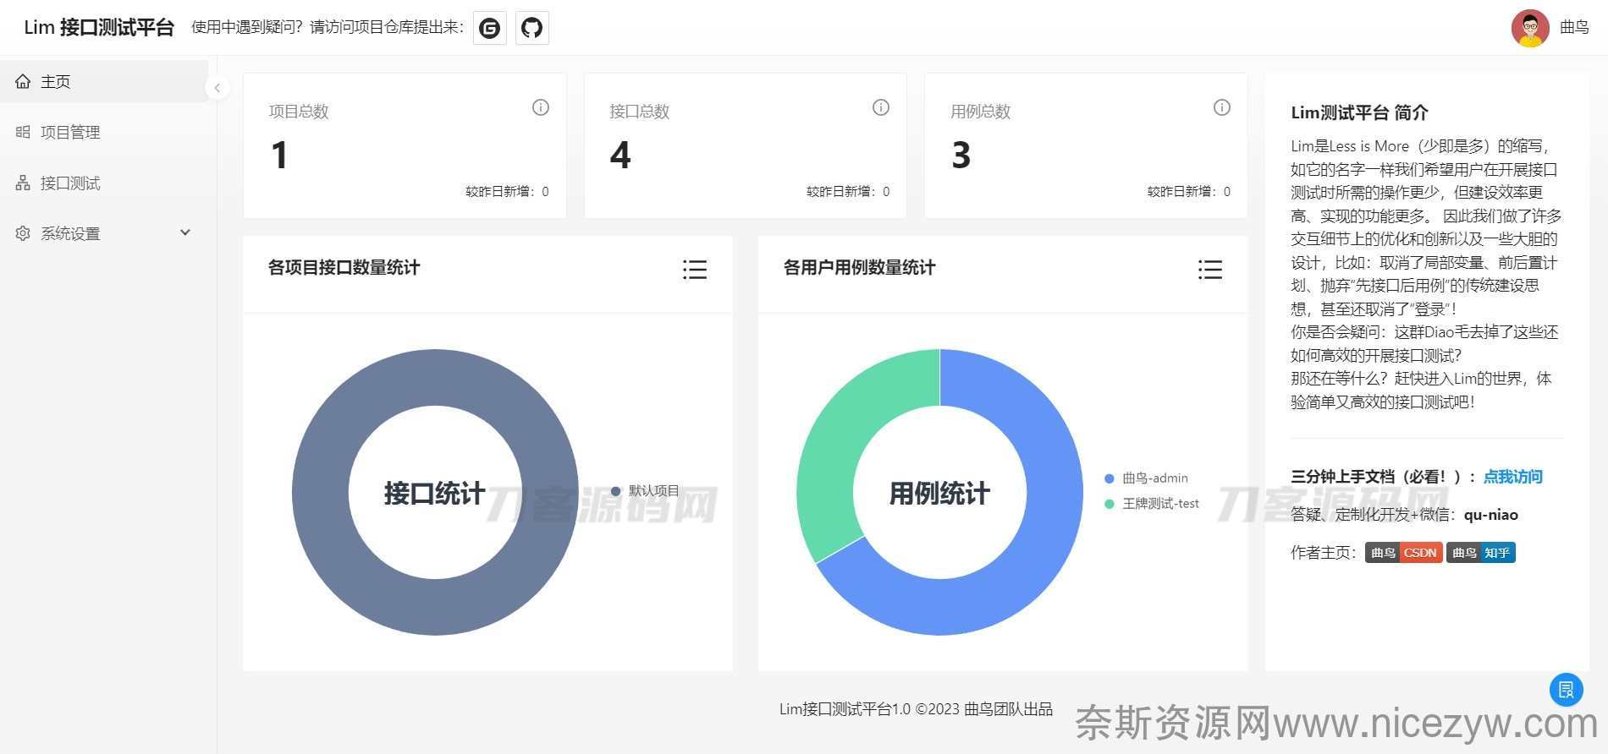Click the 接口统计 center label
The height and width of the screenshot is (754, 1608).
pyautogui.click(x=434, y=493)
